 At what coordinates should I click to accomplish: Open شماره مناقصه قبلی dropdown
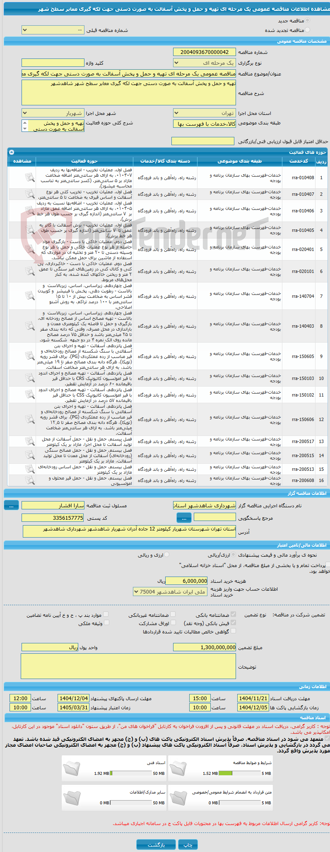click(x=53, y=30)
